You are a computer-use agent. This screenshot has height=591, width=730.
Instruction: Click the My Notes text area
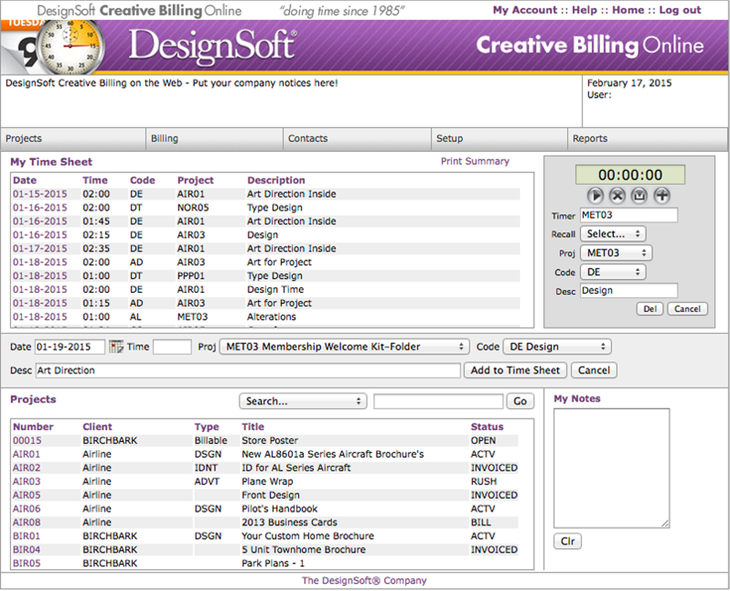coord(611,468)
